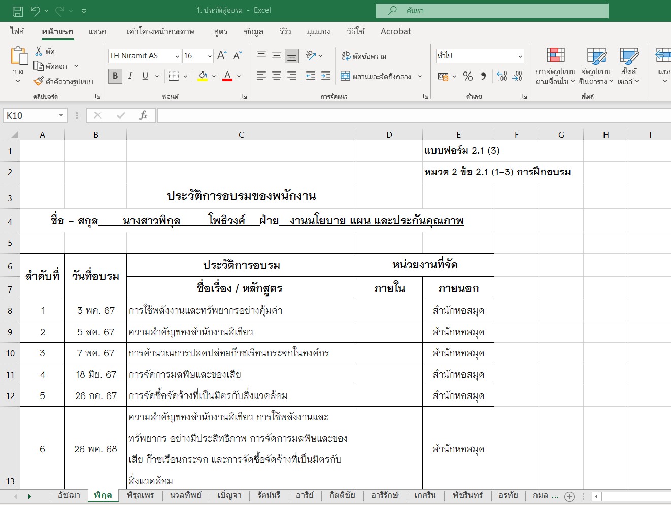Select the Format Painter brush icon

[39, 81]
